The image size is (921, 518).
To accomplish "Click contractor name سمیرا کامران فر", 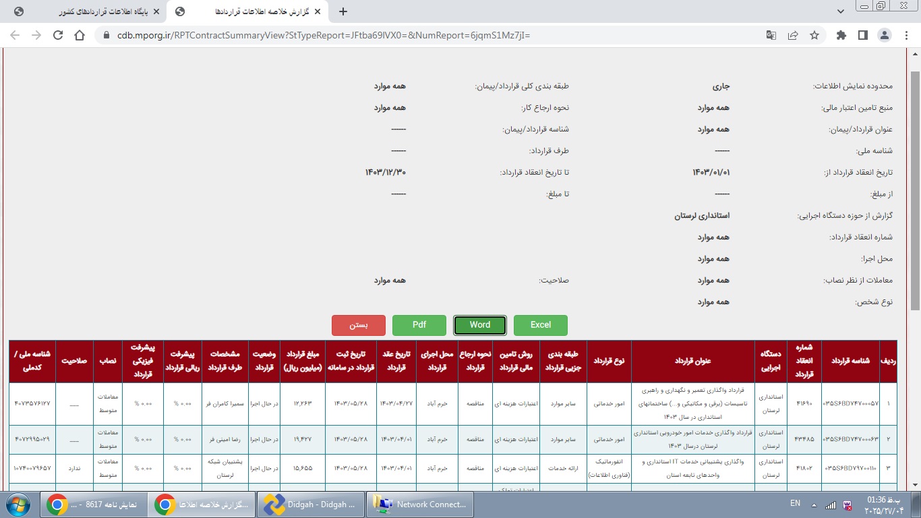I will (x=226, y=403).
